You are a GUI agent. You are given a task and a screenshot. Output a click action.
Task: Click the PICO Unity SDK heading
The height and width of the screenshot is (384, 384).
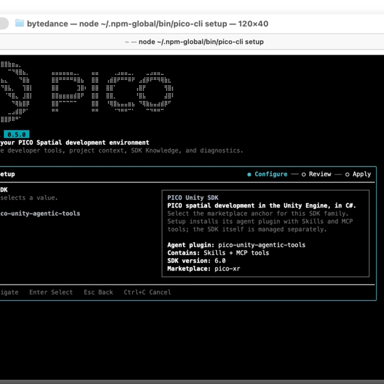193,197
